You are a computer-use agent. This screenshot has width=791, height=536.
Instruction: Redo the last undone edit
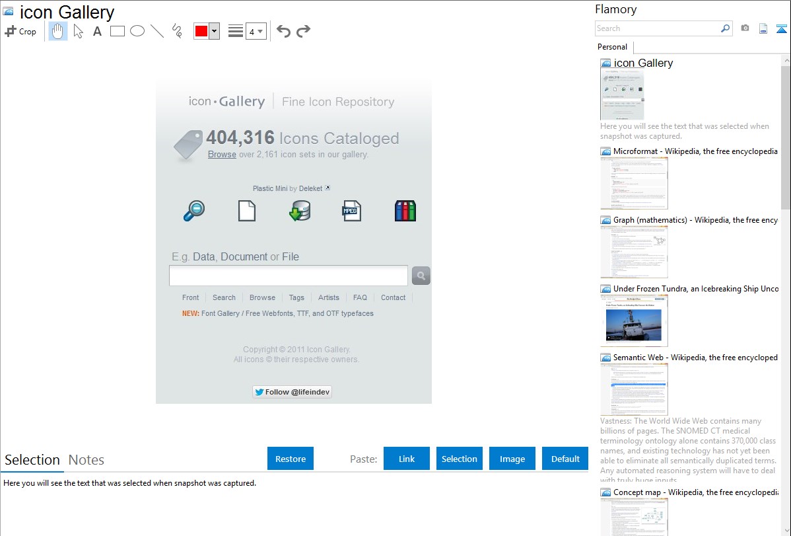coord(303,31)
